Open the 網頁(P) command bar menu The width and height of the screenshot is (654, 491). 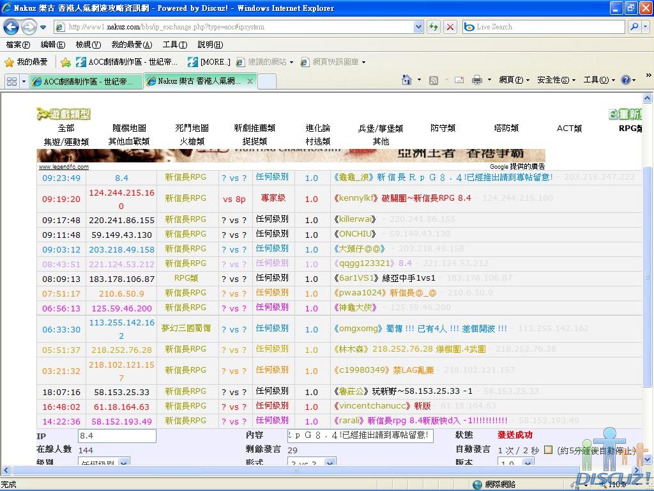pos(514,80)
